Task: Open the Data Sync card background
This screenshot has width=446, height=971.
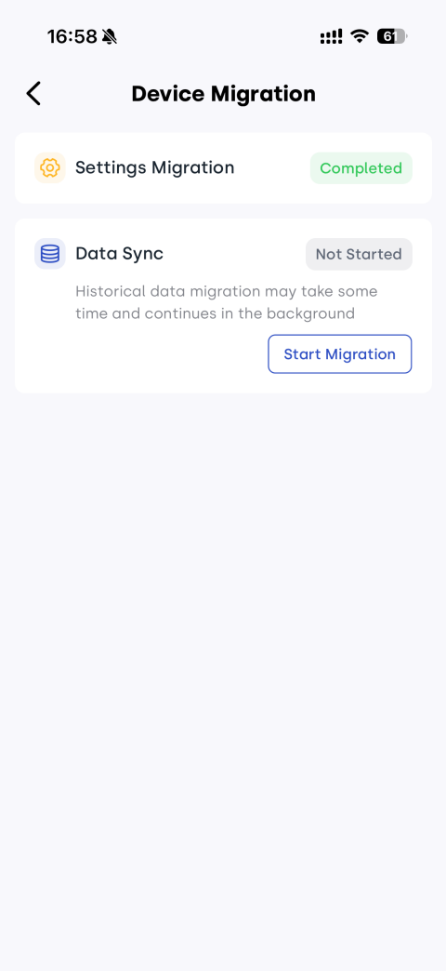Action: tap(223, 306)
